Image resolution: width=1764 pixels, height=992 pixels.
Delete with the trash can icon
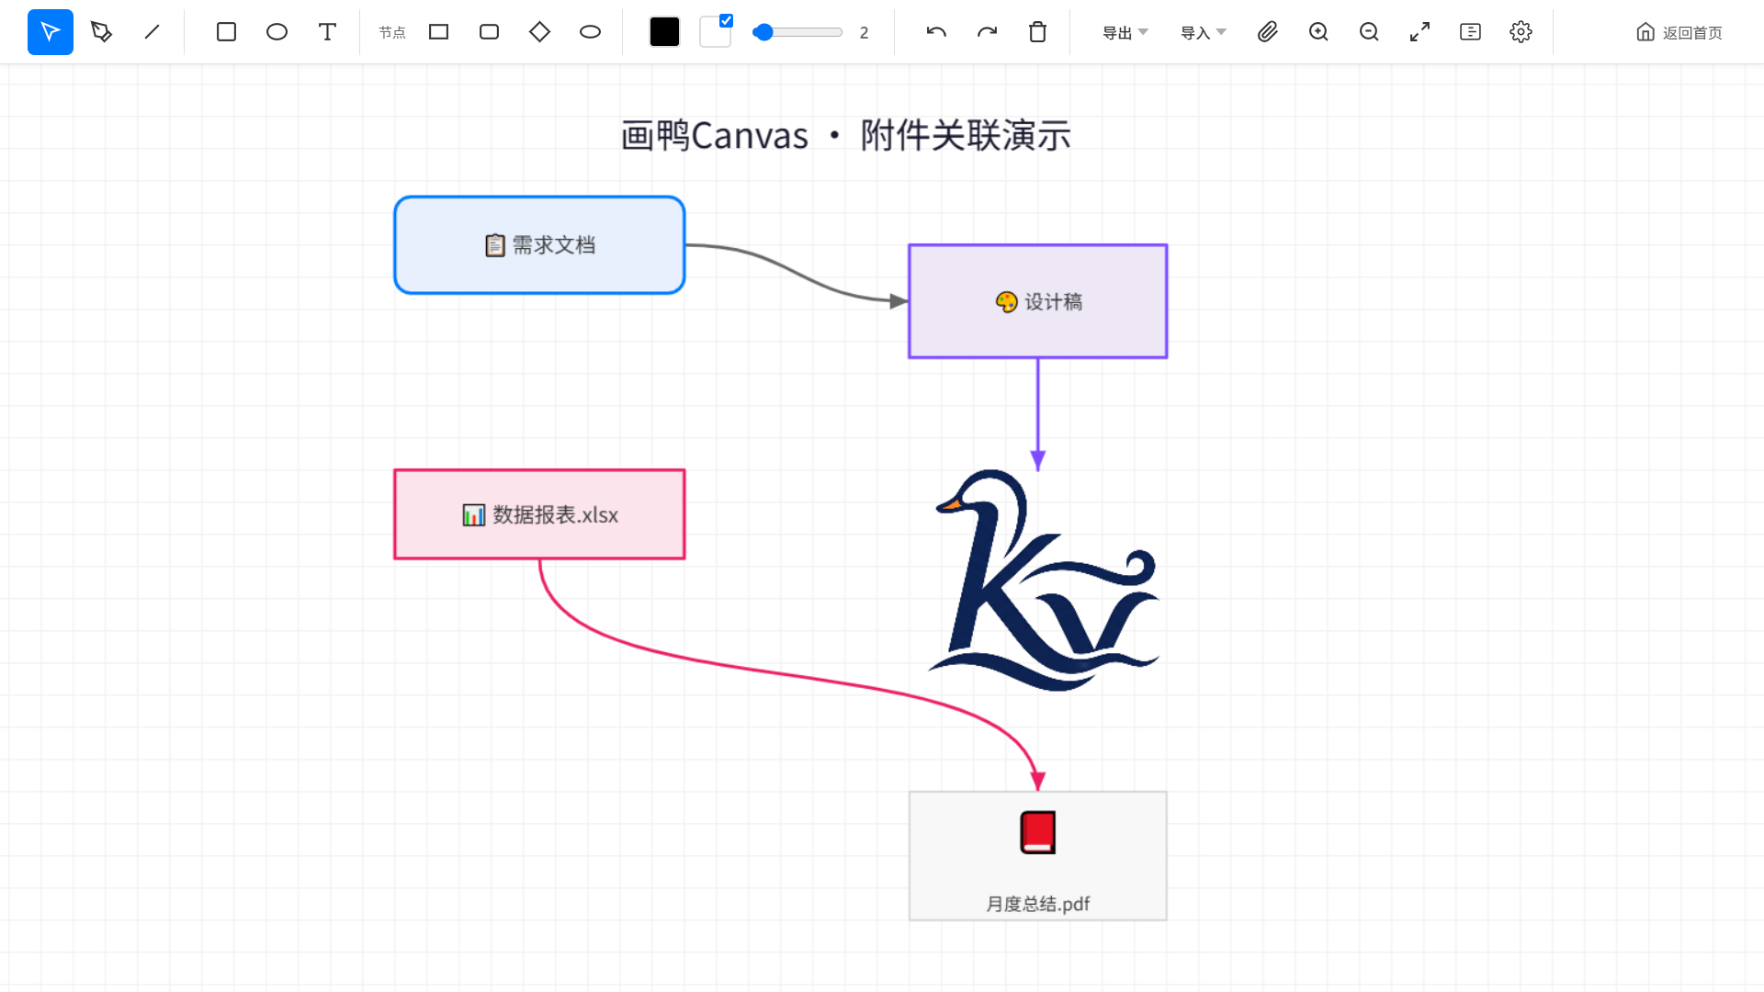point(1037,32)
